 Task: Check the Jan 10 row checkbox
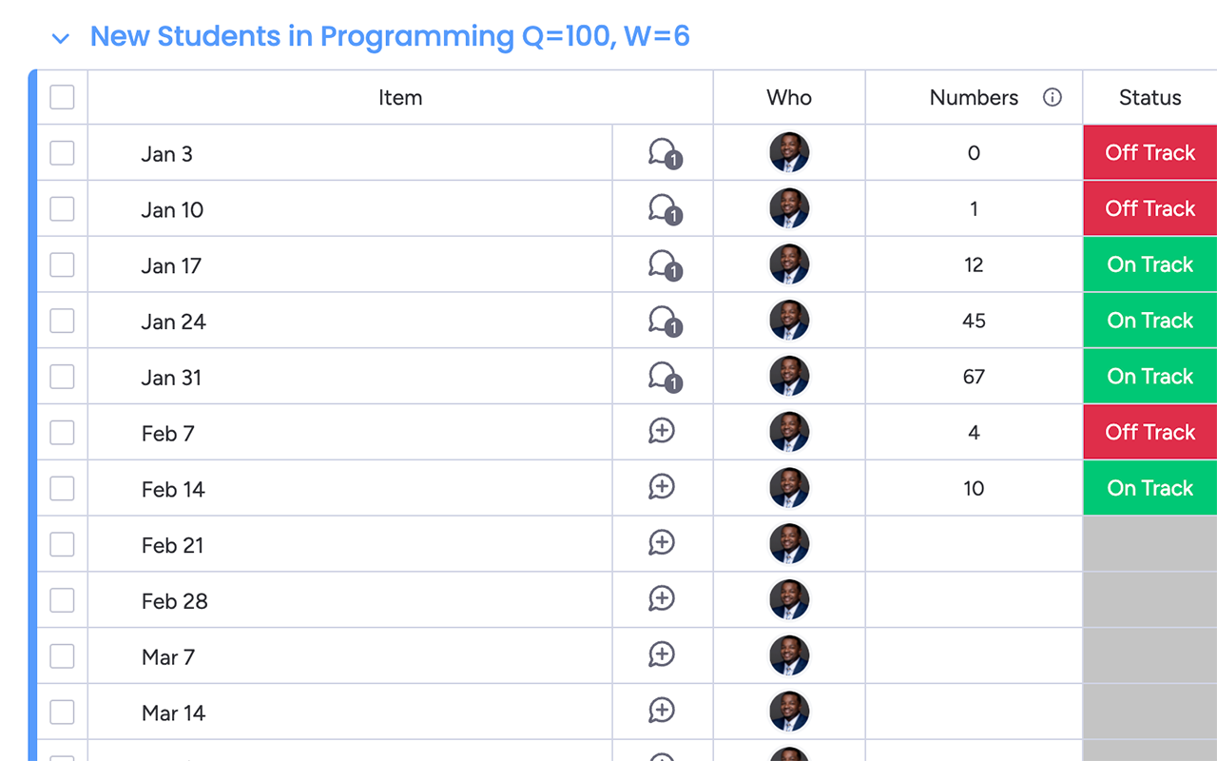(62, 209)
